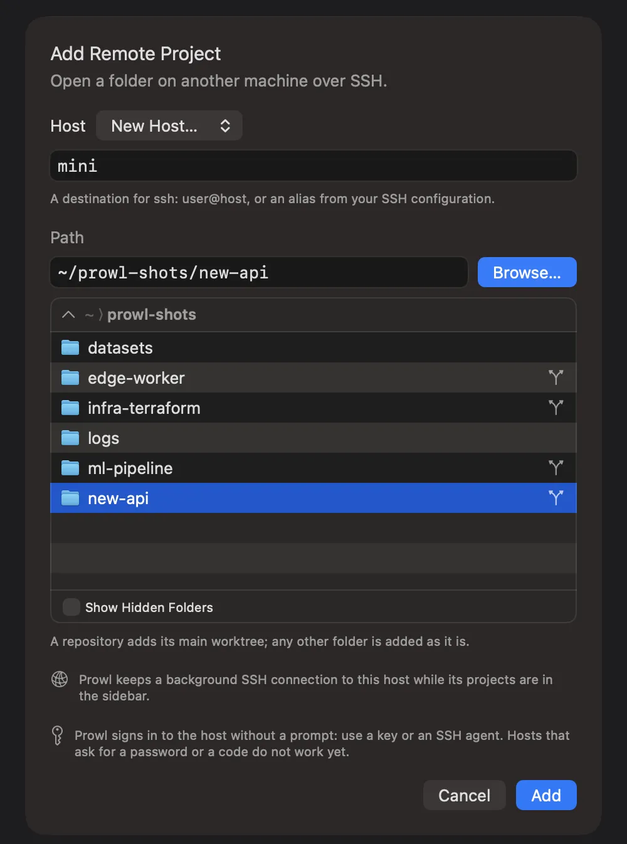Click the infra-terraform folder icon
This screenshot has height=844, width=627.
tap(70, 408)
